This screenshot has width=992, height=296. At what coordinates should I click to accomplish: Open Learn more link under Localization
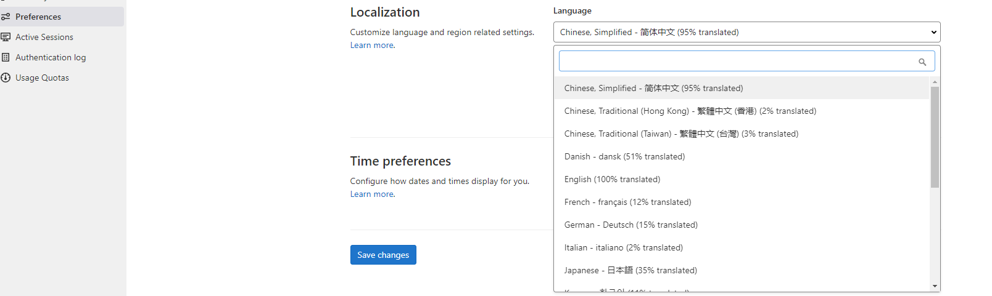(372, 45)
